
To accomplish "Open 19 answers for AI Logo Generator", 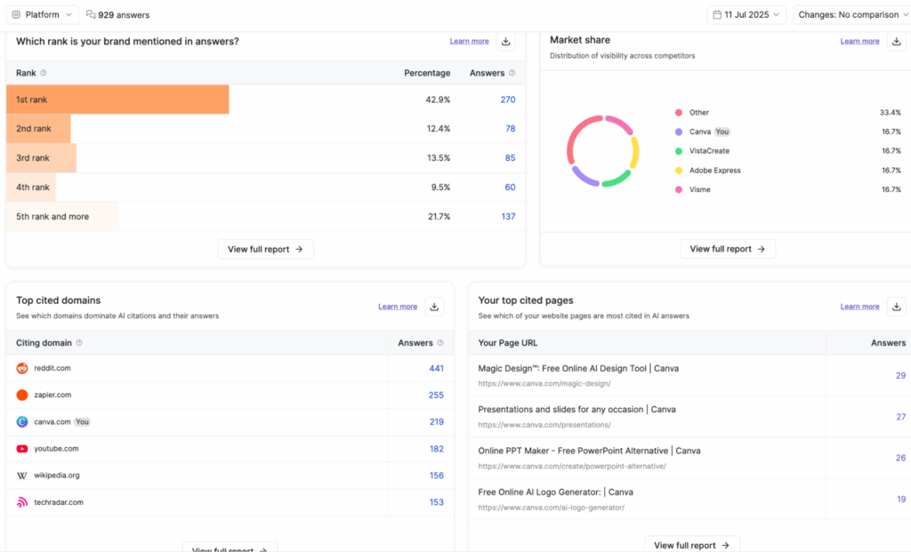I will [x=901, y=500].
